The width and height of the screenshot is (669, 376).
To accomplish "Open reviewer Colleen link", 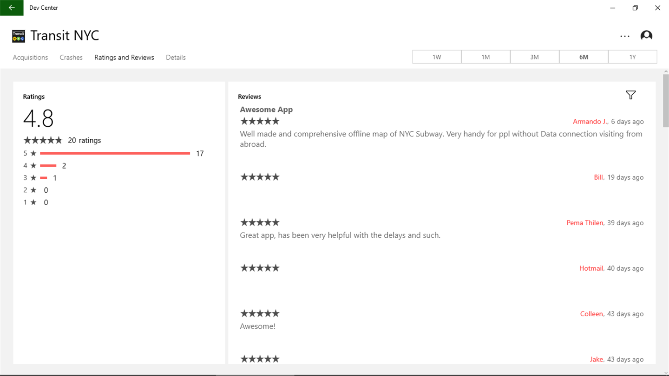I will point(591,314).
